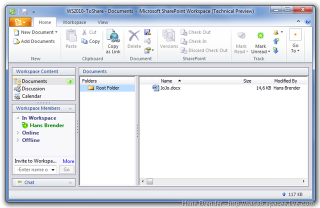Image resolution: width=320 pixels, height=208 pixels.
Task: Click the More link for invitations
Action: 68,161
